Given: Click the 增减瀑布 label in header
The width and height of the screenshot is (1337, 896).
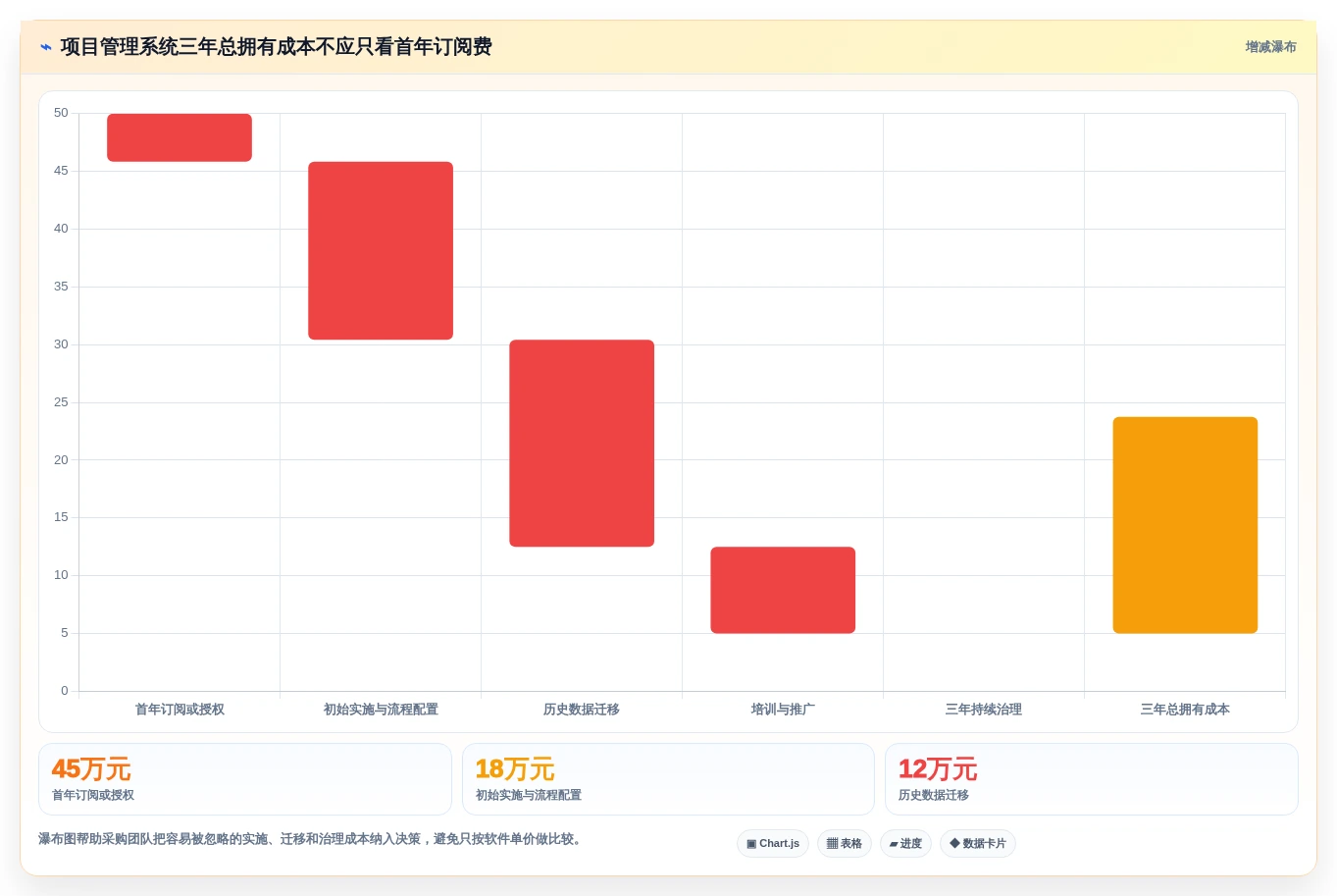Looking at the screenshot, I should [x=1270, y=47].
